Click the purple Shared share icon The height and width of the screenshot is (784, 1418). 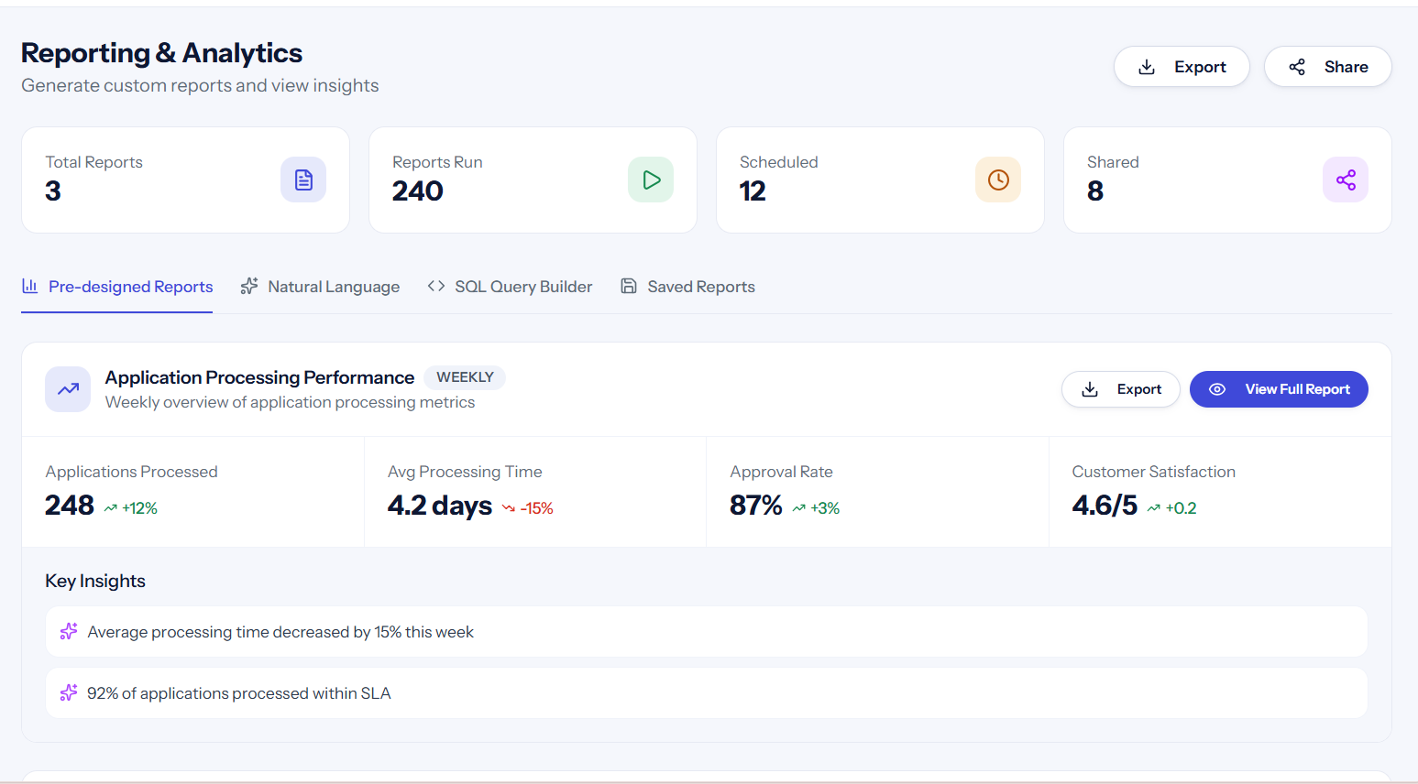coord(1346,180)
